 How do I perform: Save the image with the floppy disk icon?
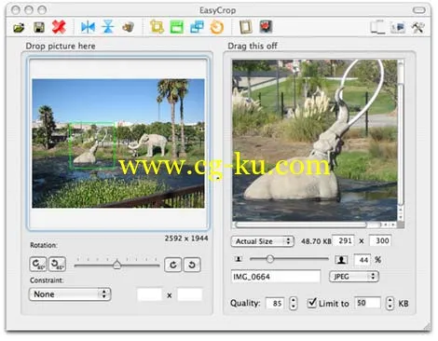[39, 27]
